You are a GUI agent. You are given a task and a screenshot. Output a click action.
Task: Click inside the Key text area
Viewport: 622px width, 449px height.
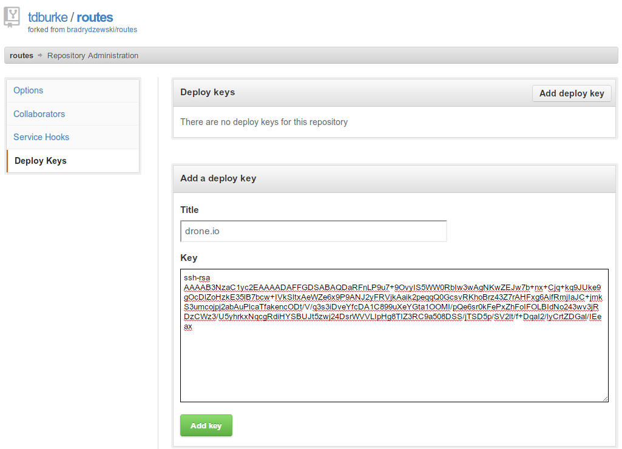tap(394, 364)
